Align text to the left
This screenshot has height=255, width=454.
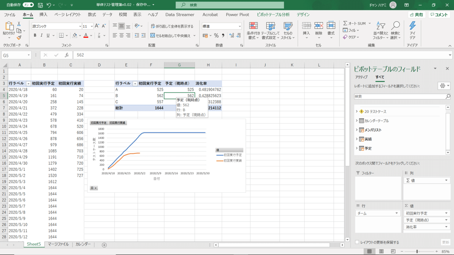(x=115, y=36)
